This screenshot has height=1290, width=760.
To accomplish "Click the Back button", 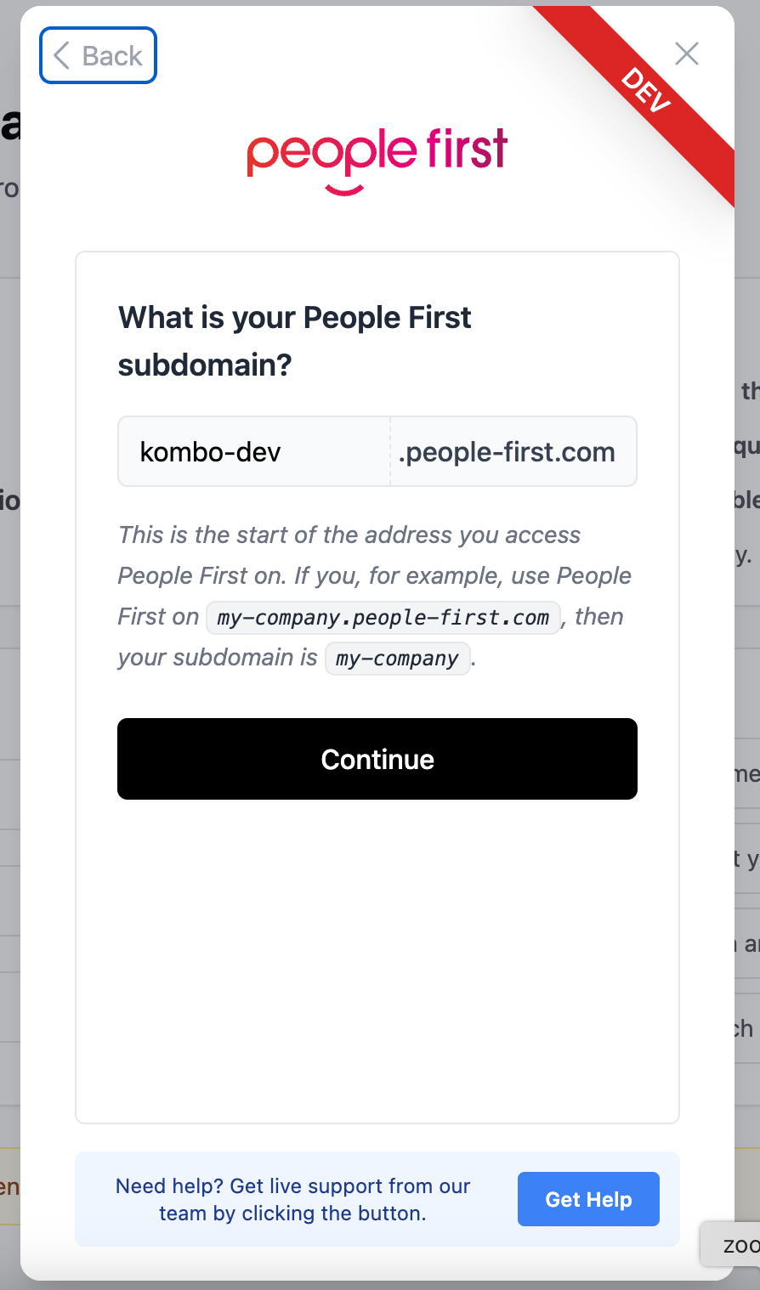I will (99, 56).
